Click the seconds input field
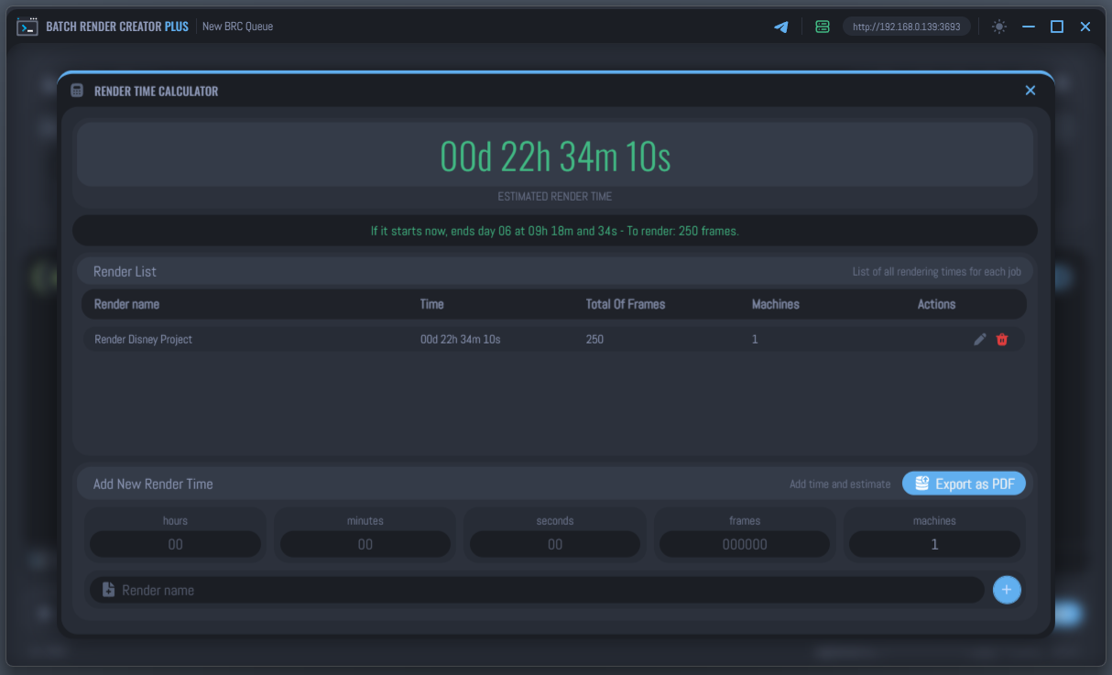1112x675 pixels. (x=555, y=544)
